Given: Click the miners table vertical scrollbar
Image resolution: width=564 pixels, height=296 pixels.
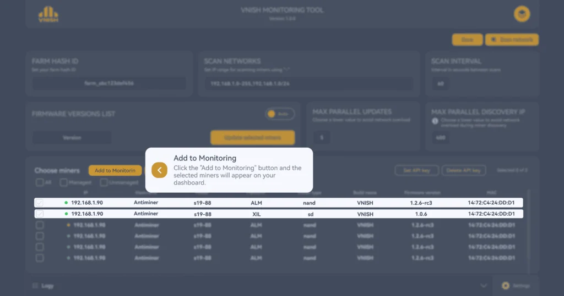Looking at the screenshot, I should coord(528,224).
